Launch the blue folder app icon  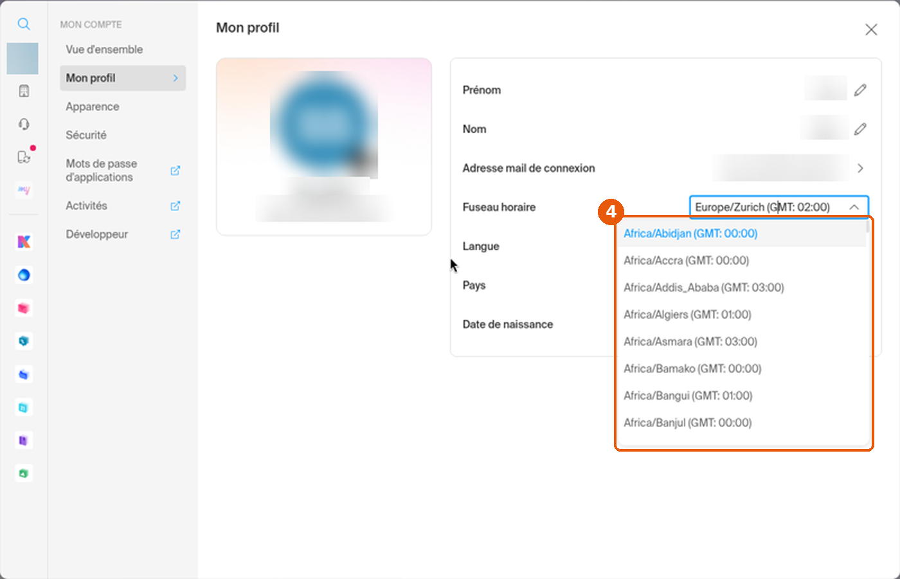[24, 374]
